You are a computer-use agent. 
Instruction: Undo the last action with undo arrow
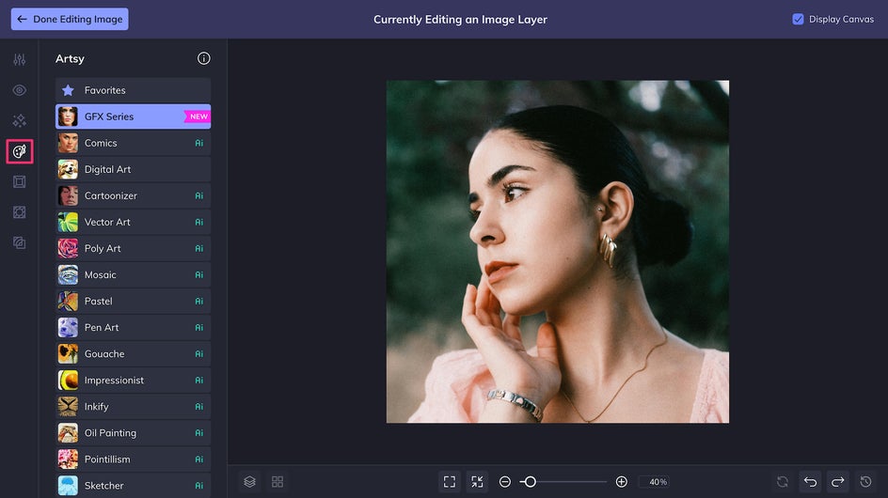coord(811,482)
